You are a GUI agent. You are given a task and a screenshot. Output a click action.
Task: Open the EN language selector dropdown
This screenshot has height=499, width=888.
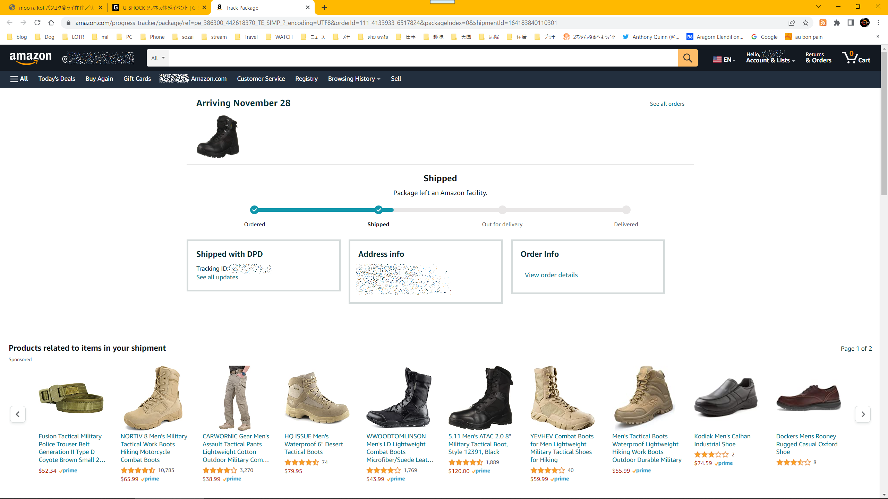click(x=724, y=59)
